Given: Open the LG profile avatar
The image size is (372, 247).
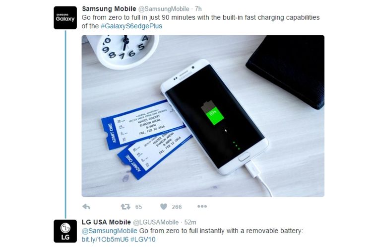Looking at the screenshot, I should pyautogui.click(x=65, y=231).
